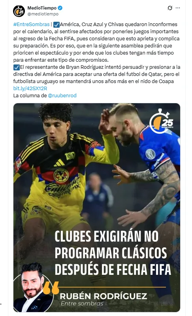192x316 pixels.
Task: Open the MedioTiempo profile avatar
Action: point(19,11)
